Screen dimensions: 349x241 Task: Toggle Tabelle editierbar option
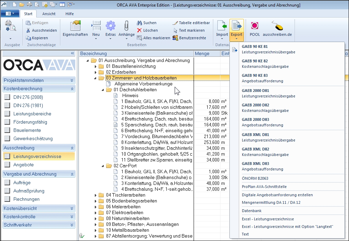(x=191, y=23)
